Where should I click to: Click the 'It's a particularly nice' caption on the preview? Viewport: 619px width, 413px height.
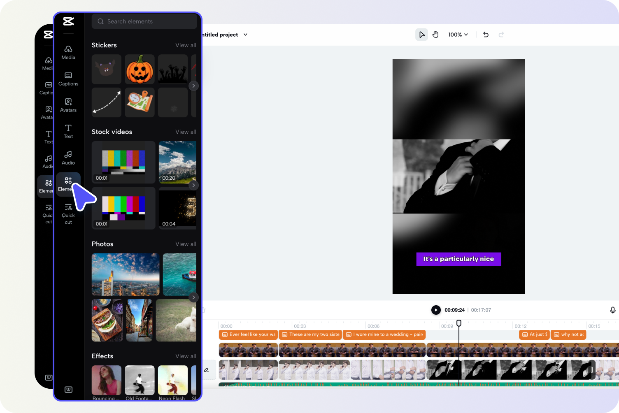[x=458, y=259]
